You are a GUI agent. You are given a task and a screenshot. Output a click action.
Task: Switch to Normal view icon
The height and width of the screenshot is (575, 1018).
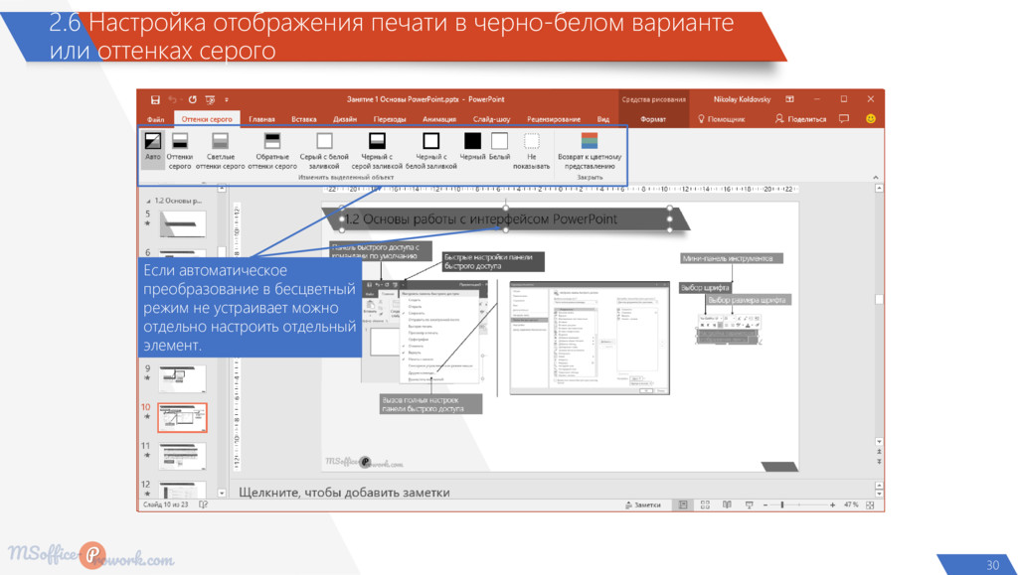(683, 505)
